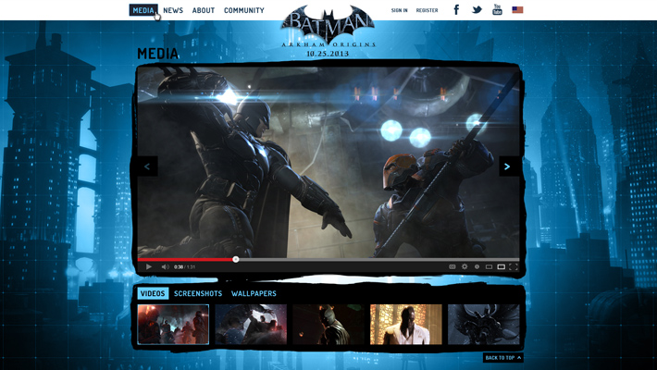
Task: Enter fullscreen video mode
Action: [514, 267]
